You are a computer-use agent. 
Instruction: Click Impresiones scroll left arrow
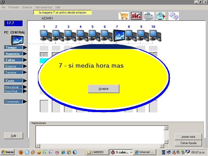pos(38,146)
